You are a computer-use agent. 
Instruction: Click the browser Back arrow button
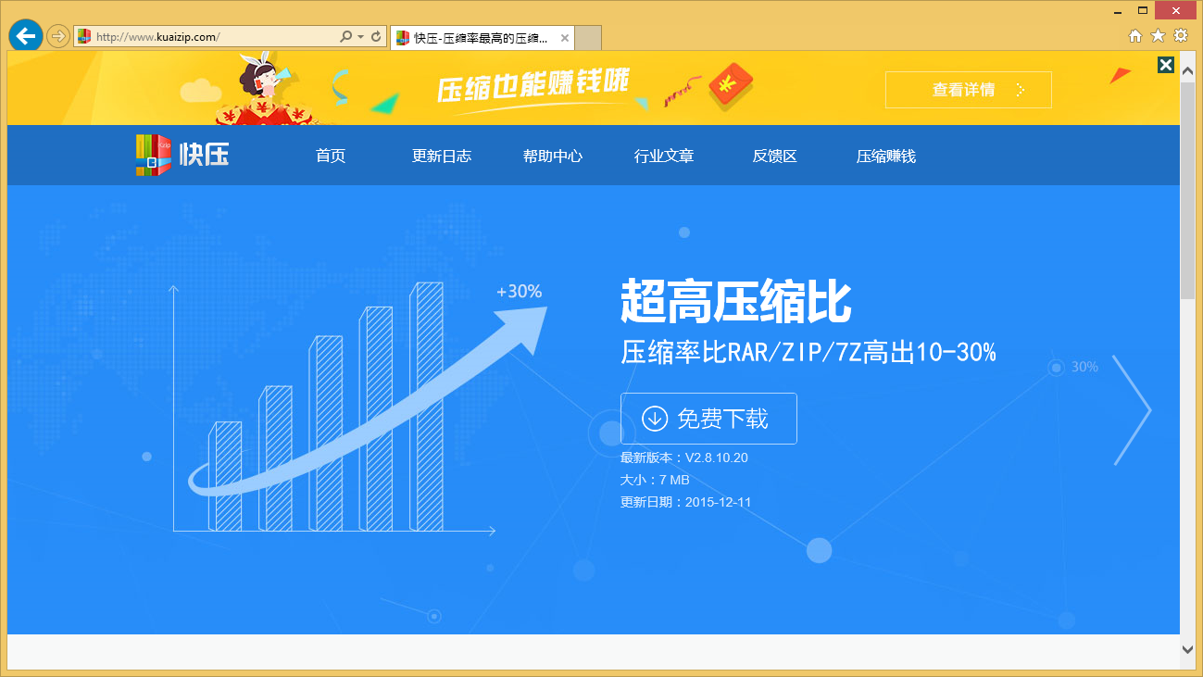tap(25, 36)
